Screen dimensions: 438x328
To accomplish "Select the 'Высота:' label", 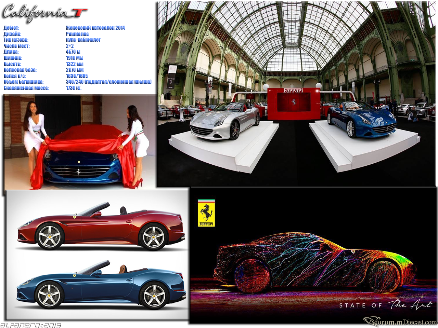I will 12,64.
